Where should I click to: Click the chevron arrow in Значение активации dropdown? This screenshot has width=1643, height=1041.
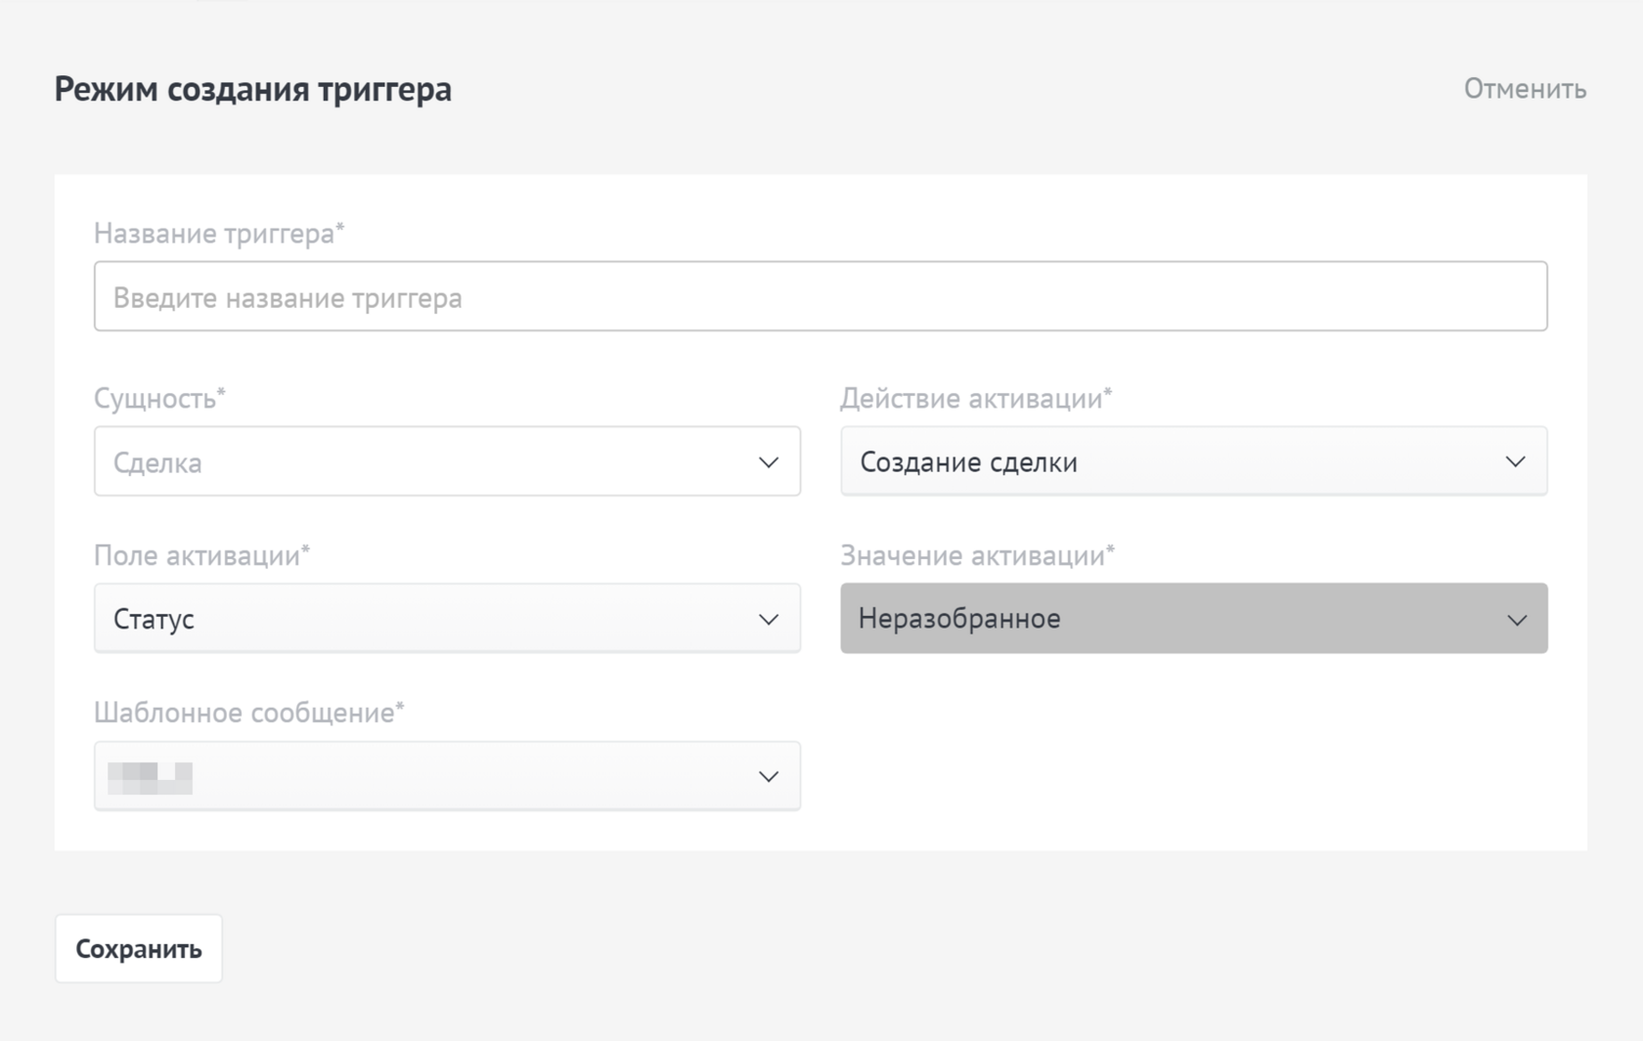[1516, 620]
